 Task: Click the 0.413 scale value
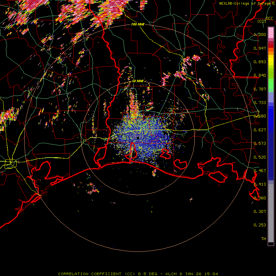(x=260, y=184)
